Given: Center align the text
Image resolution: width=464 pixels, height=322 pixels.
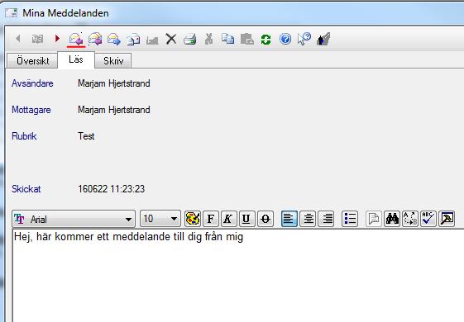Looking at the screenshot, I should point(308,219).
